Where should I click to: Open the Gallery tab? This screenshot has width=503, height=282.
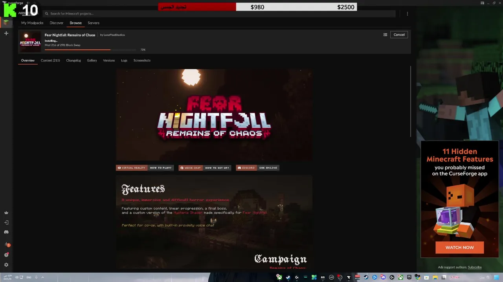click(x=92, y=60)
